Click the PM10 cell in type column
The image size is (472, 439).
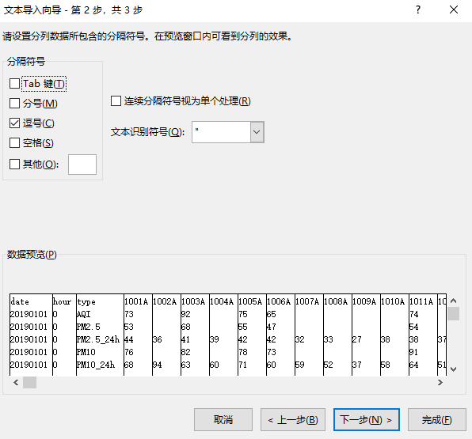pyautogui.click(x=86, y=352)
